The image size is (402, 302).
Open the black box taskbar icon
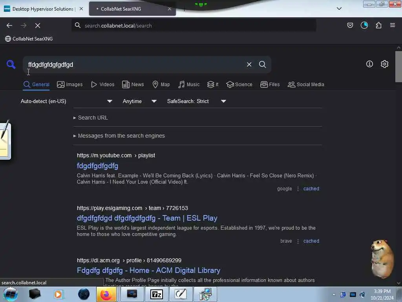pos(35,294)
